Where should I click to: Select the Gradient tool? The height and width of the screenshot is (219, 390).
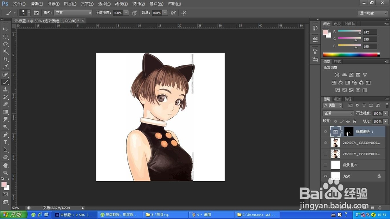coord(5,112)
